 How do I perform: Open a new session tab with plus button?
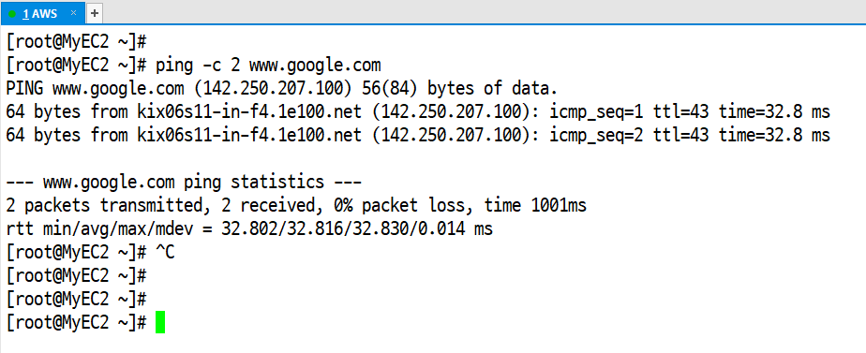point(95,13)
